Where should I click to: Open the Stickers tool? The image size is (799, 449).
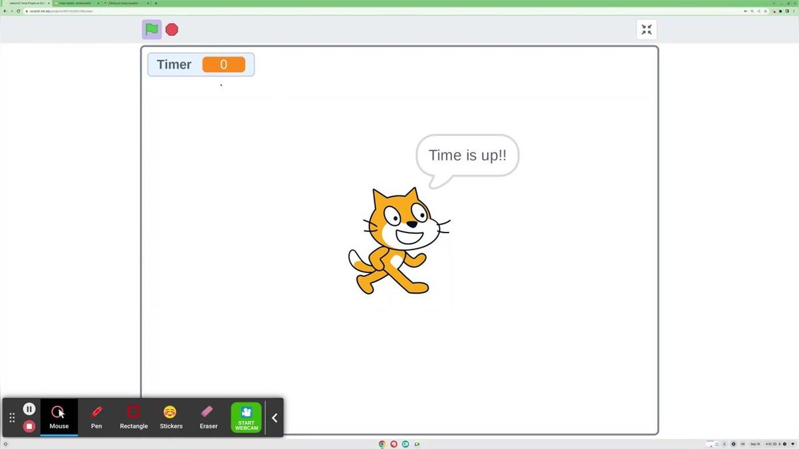171,418
